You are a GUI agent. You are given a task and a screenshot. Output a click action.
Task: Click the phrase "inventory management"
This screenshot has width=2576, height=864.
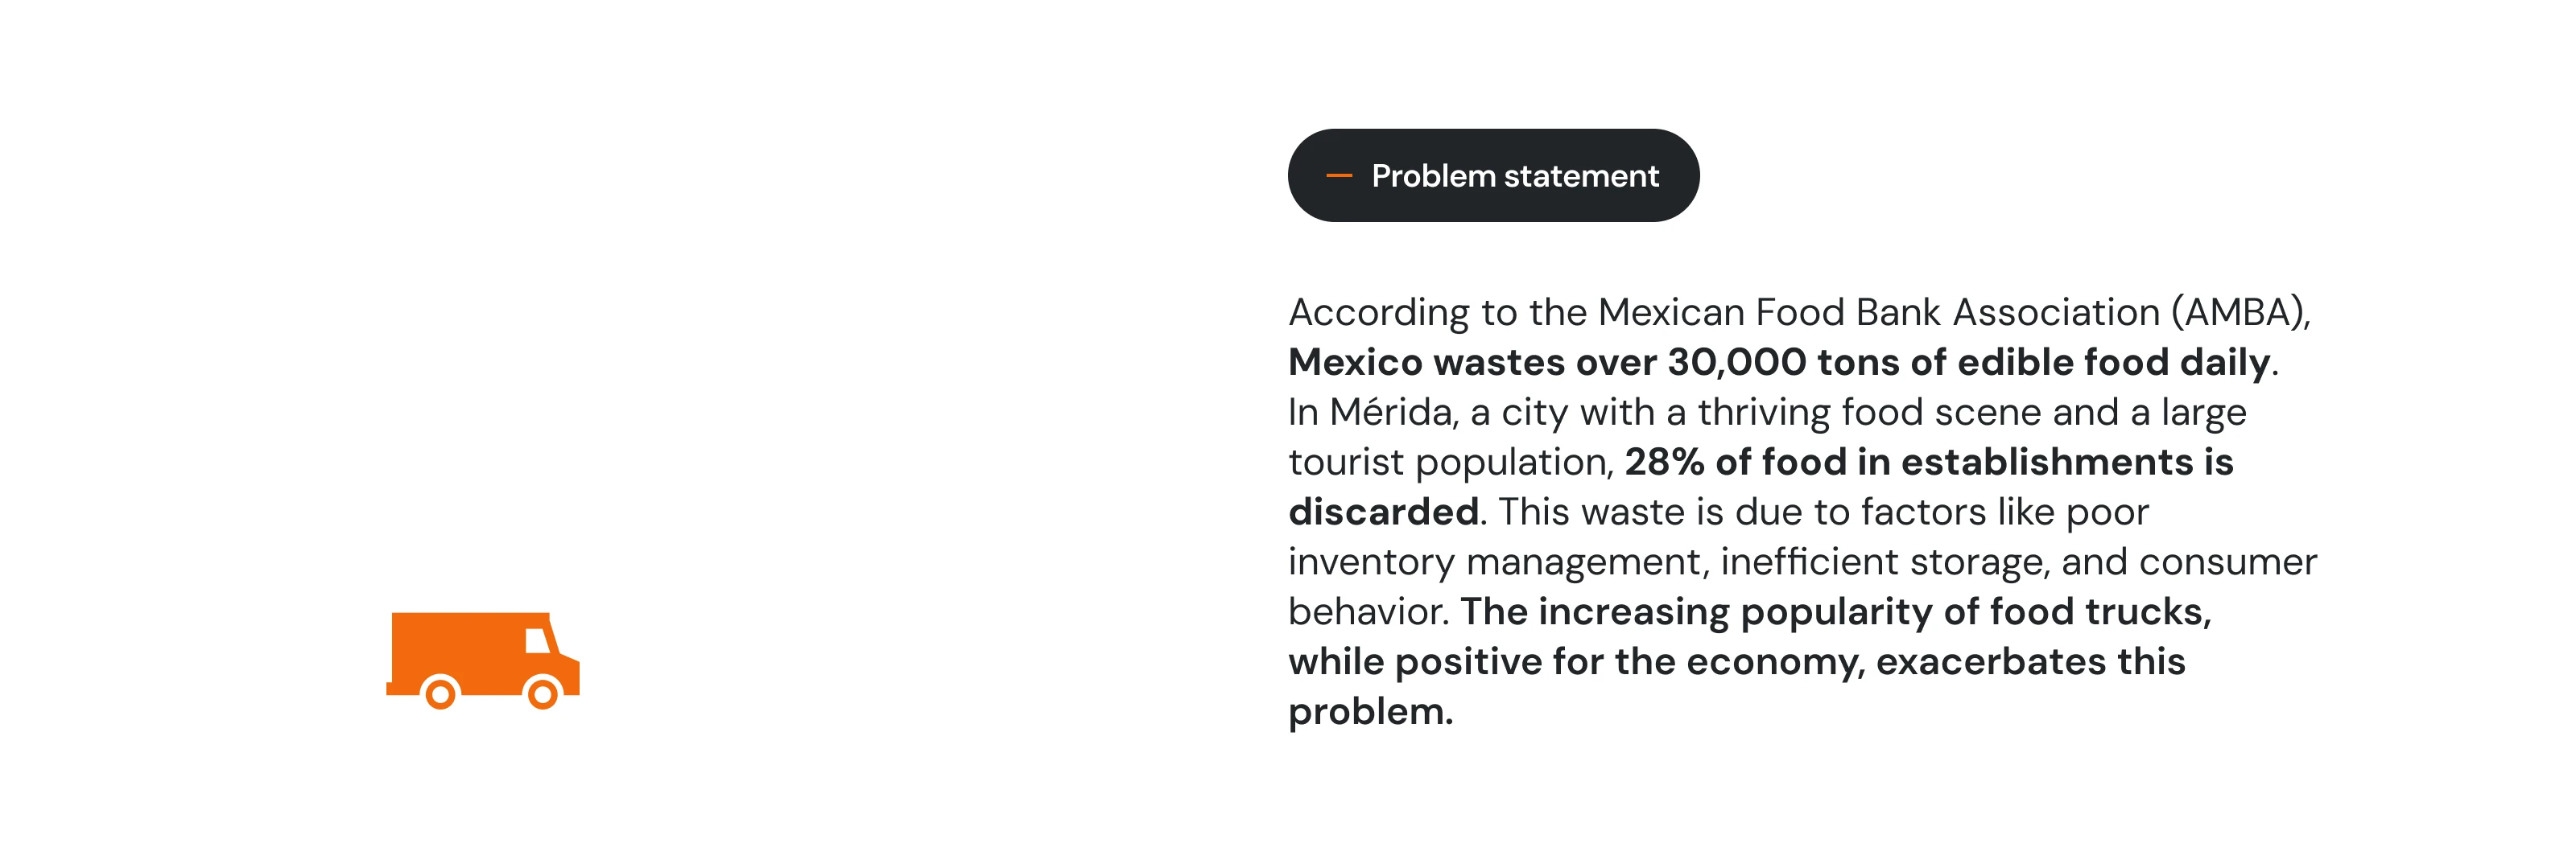coord(1495,562)
